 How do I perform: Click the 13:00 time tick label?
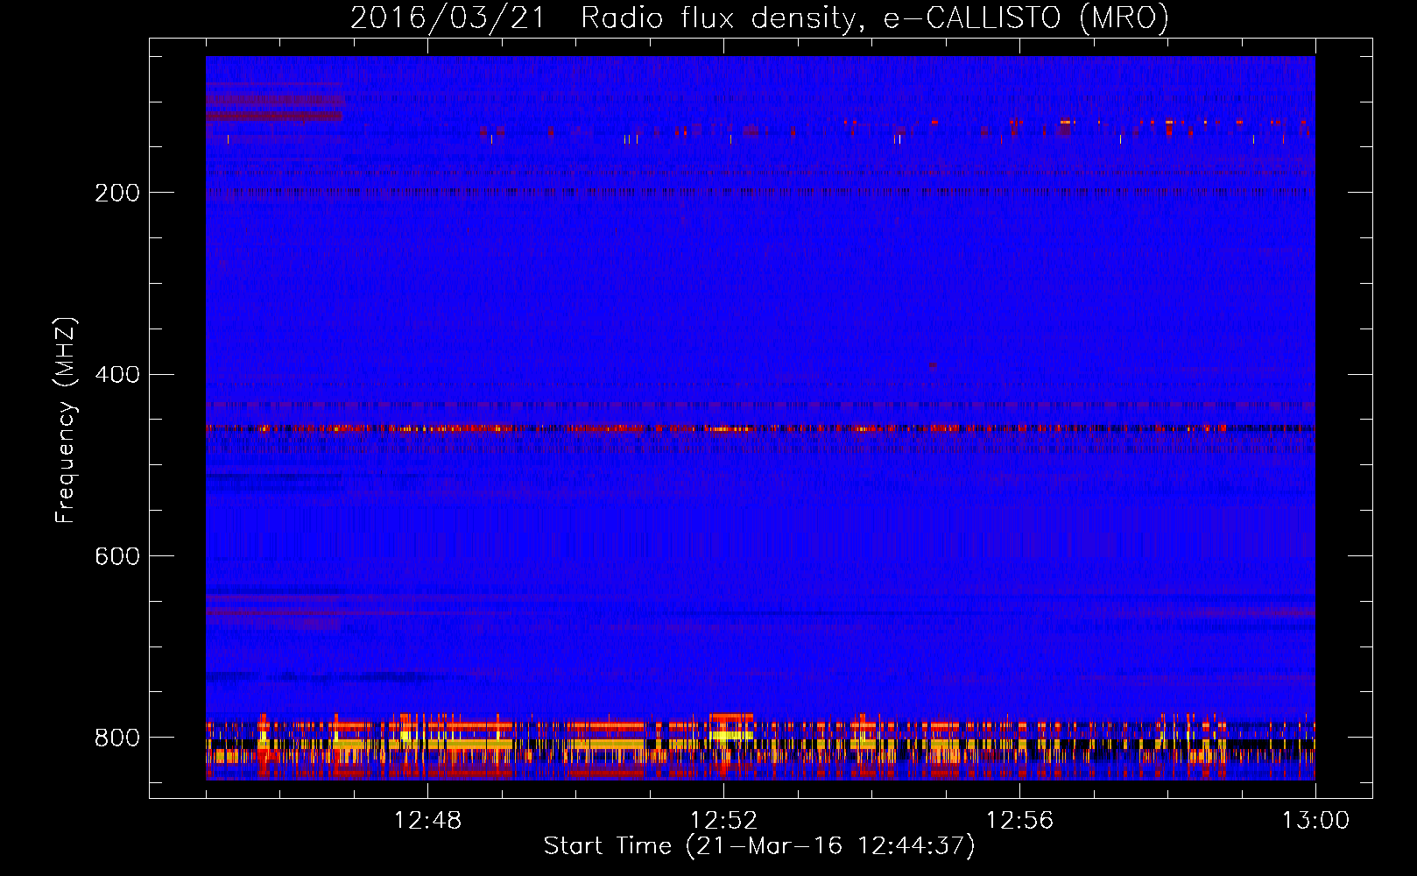tap(1315, 821)
